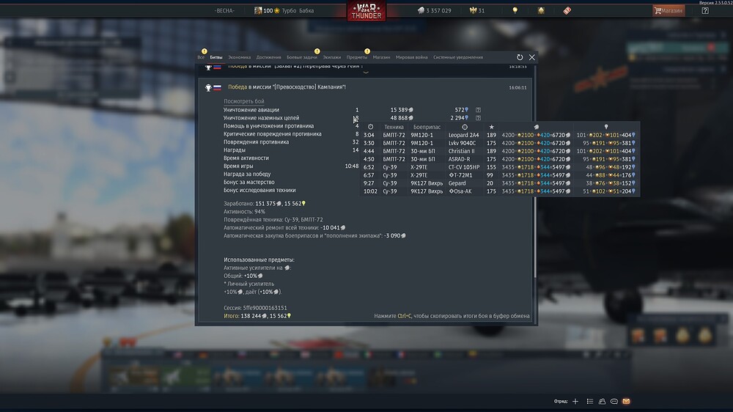Click the War Thunder logo
733x412 pixels.
366,11
